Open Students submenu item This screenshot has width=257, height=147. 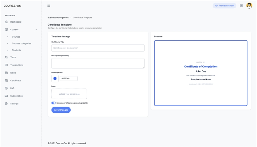click(x=16, y=50)
